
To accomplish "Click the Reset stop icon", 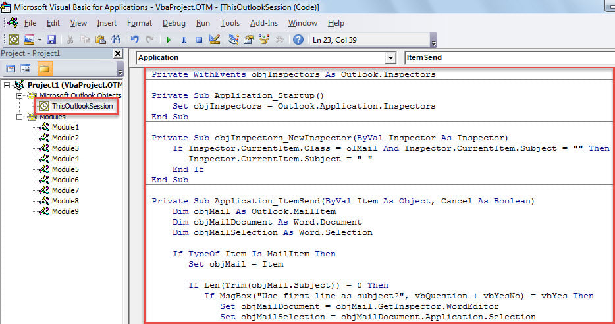I will click(x=200, y=40).
